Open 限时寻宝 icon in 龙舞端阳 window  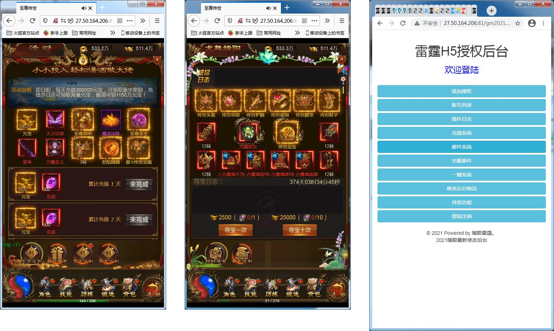click(x=216, y=254)
